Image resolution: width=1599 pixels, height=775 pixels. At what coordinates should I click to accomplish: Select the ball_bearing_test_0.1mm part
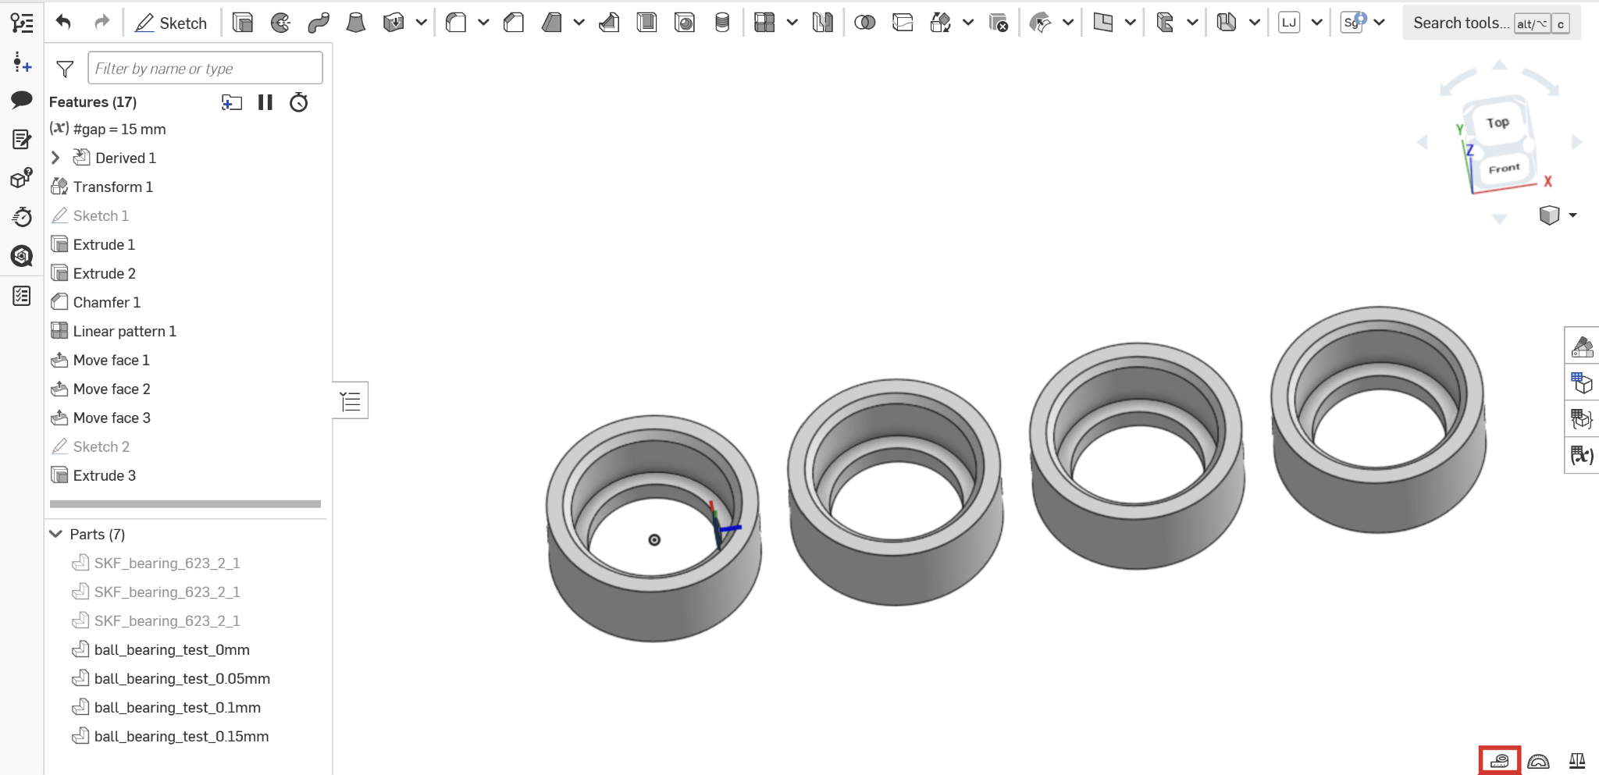tap(177, 707)
